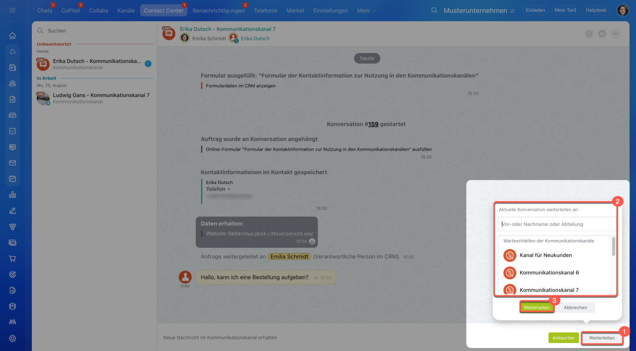Open the goal target icon in sidebar

(x=12, y=274)
